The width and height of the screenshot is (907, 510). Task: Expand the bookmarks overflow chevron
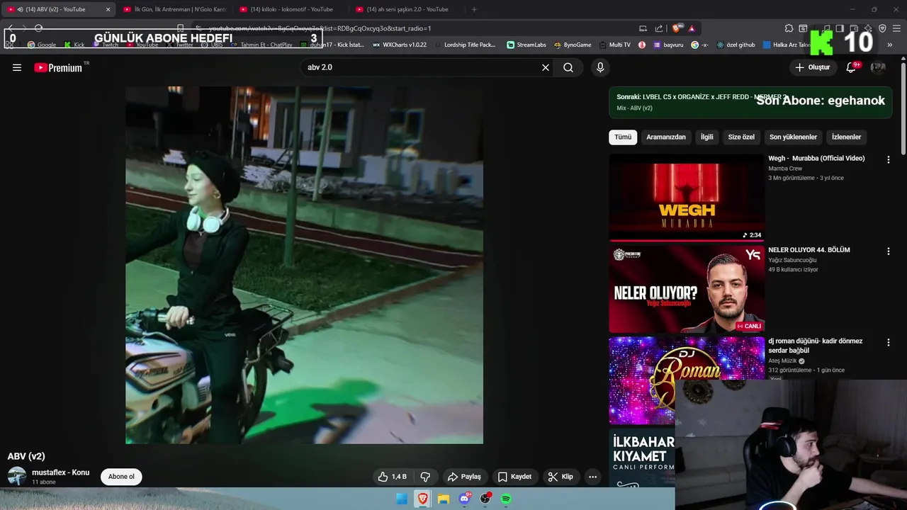click(x=889, y=45)
